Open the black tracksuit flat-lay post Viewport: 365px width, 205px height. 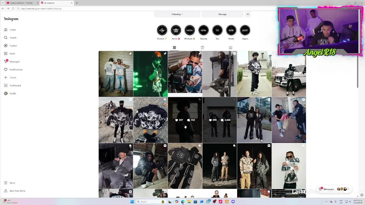[185, 166]
